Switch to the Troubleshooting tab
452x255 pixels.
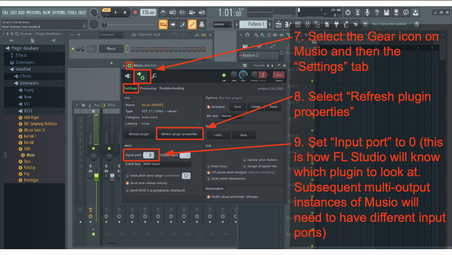pyautogui.click(x=172, y=89)
